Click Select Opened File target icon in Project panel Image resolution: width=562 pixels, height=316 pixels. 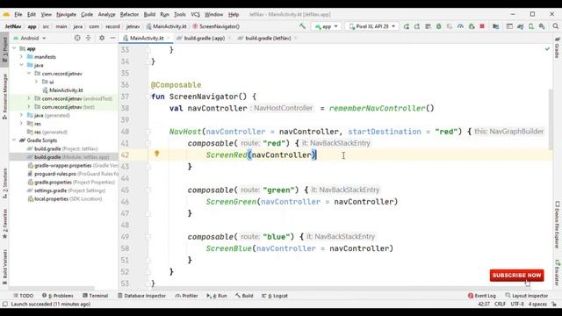[77, 38]
